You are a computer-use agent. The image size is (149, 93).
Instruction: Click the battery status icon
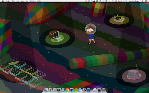coord(116,1)
